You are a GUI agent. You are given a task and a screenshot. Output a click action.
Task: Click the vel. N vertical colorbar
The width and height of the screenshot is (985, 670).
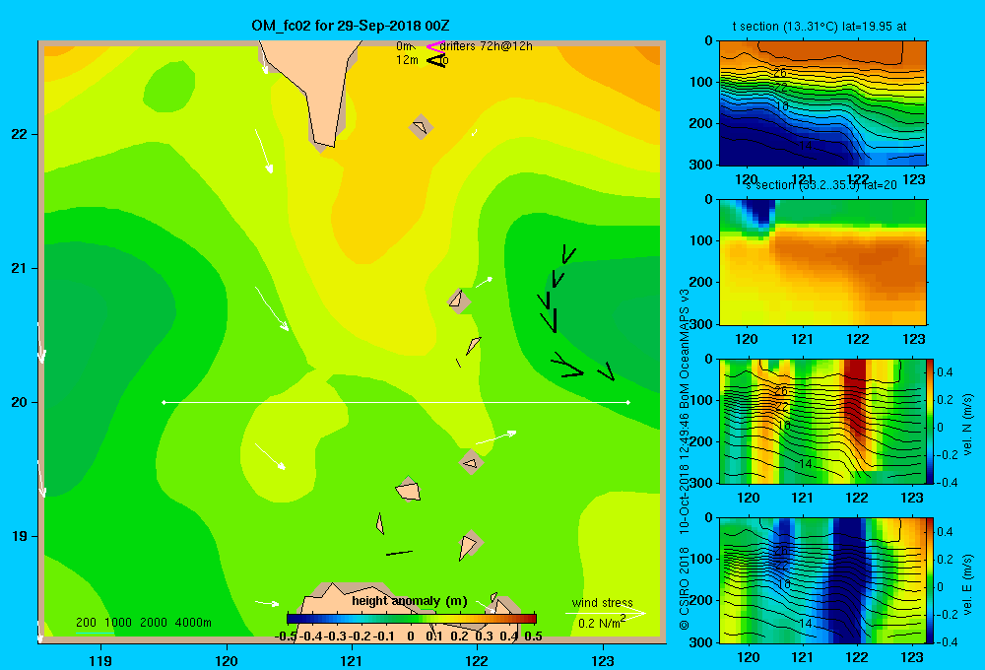930,422
